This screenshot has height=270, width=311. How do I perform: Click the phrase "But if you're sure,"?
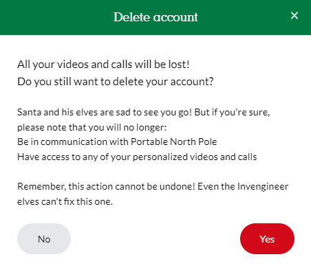click(x=232, y=113)
